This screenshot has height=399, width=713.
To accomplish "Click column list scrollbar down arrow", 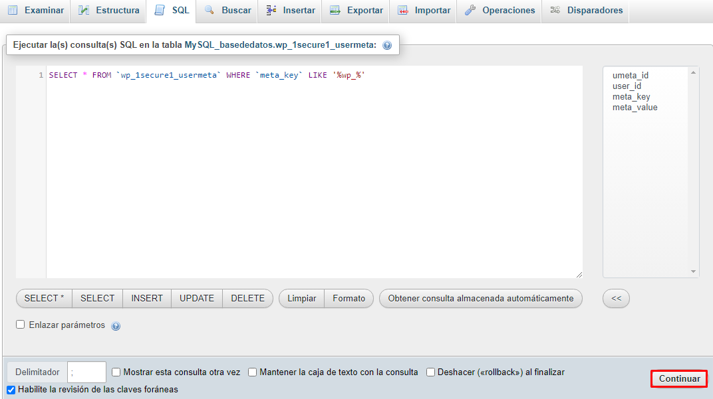I will point(693,272).
